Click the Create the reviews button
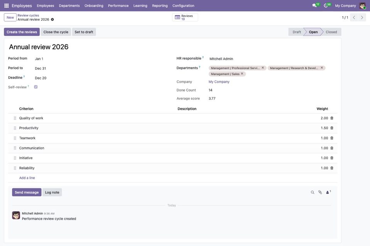This screenshot has height=246, width=370. click(22, 32)
